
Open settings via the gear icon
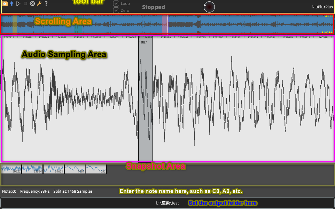[x=32, y=3]
